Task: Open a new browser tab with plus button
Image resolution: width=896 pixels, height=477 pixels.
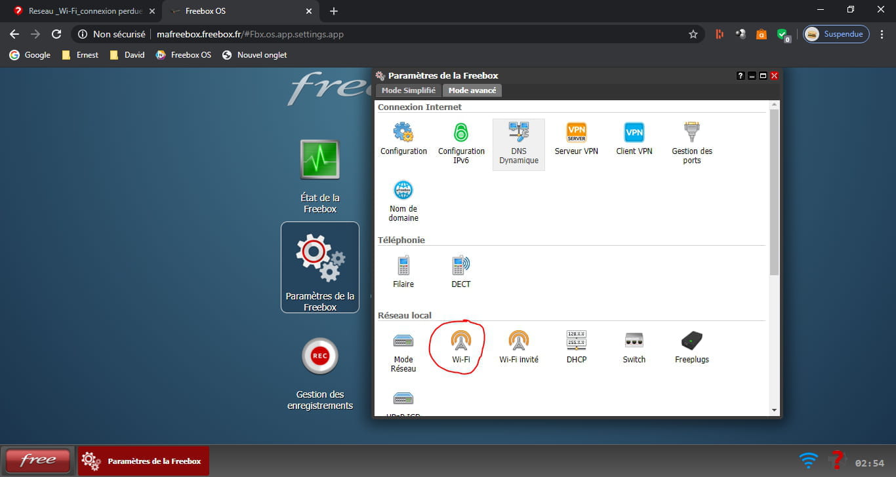Action: click(x=334, y=11)
